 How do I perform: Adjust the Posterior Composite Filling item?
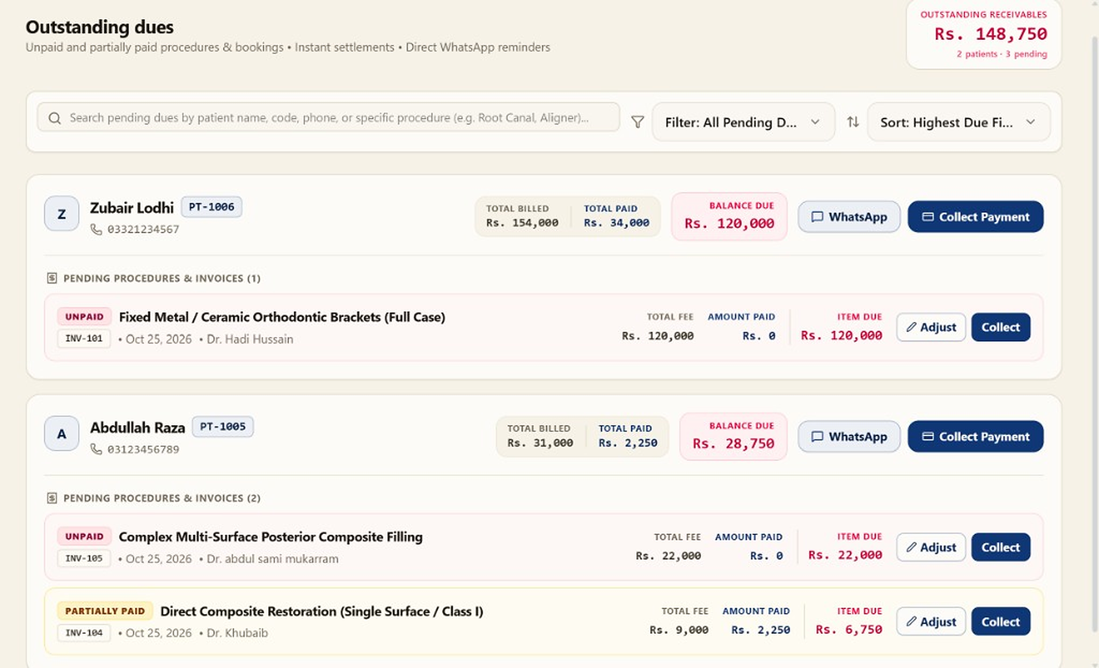click(931, 547)
